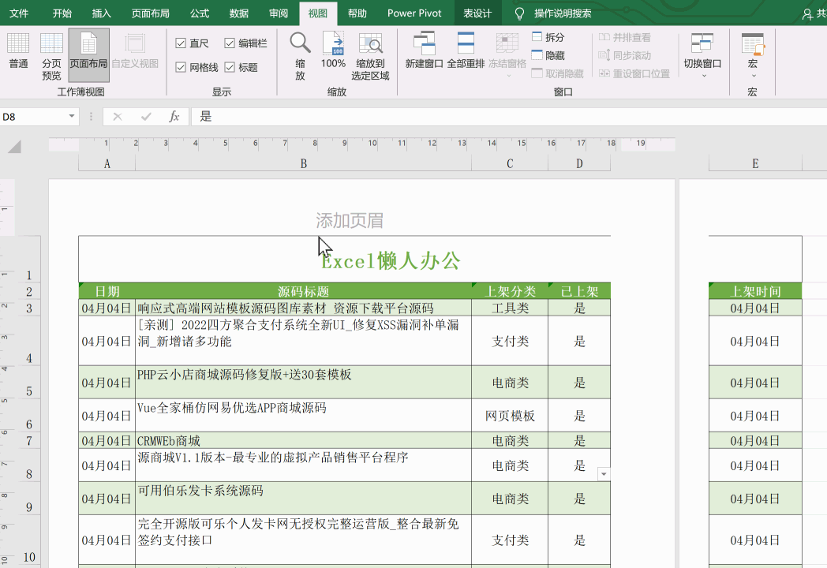Switch to the Formulas (公式) tab

200,13
